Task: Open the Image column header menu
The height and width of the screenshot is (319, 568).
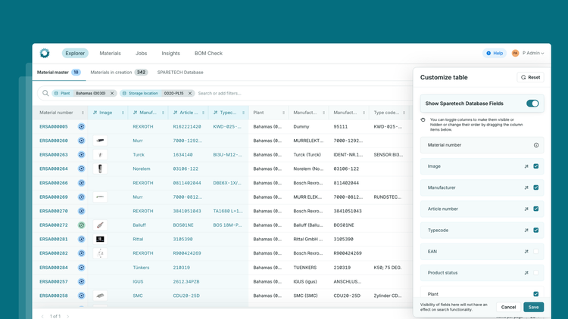Action: (123, 113)
